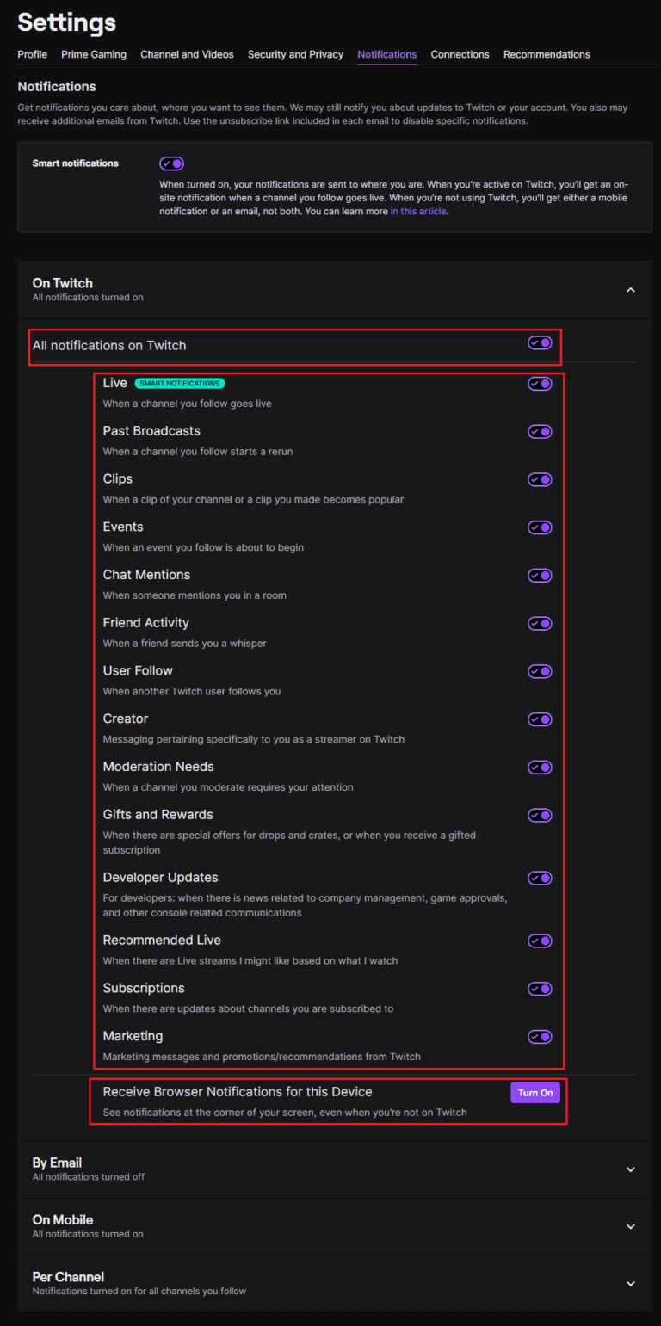661x1326 pixels.
Task: Disable Gifts and Rewards notifications
Action: coord(539,815)
